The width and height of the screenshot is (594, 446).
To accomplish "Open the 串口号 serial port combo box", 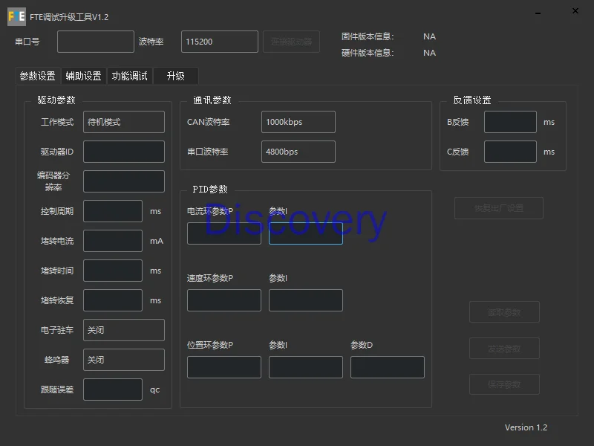I will click(96, 42).
